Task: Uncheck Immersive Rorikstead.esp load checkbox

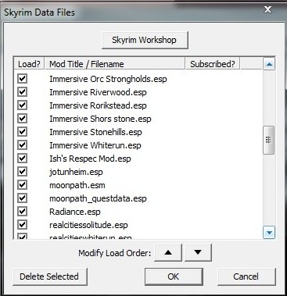Action: (x=22, y=105)
